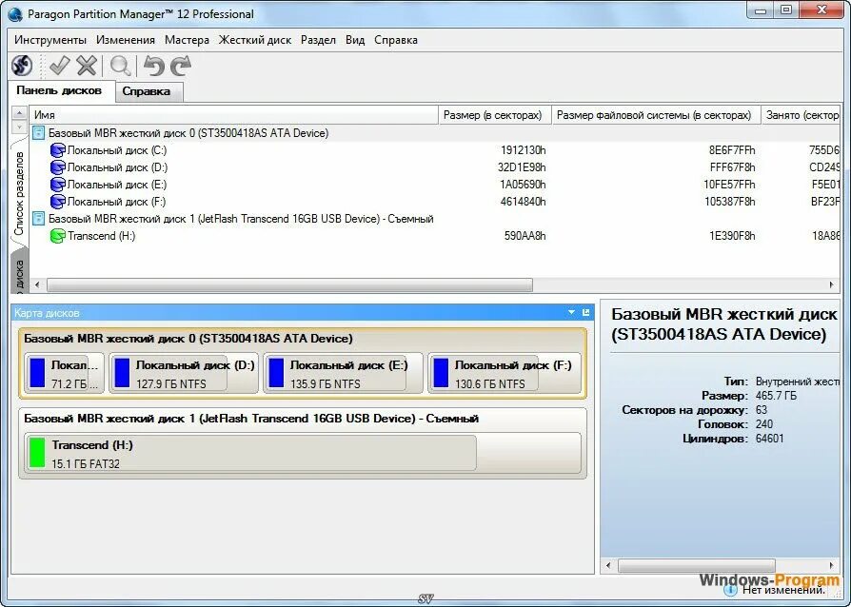This screenshot has height=607, width=851.
Task: Click the 1912130h size value for C:
Action: click(524, 150)
